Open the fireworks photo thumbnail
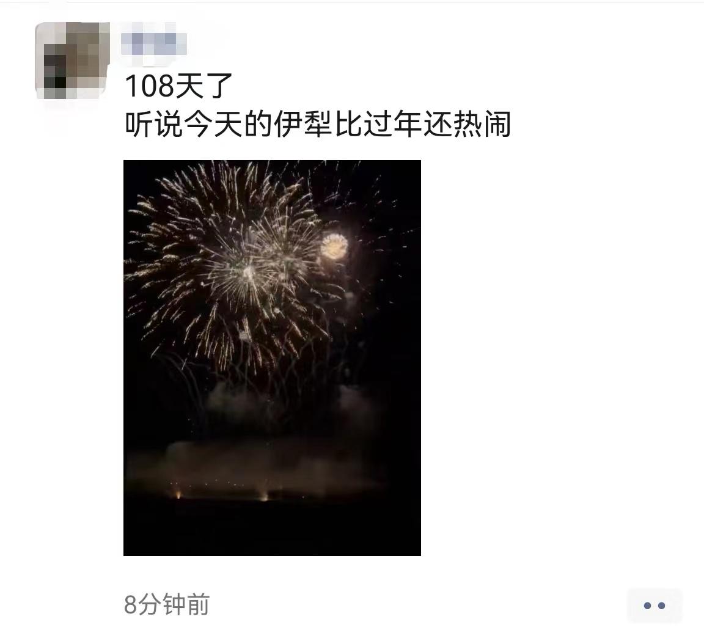The width and height of the screenshot is (704, 633). click(272, 358)
